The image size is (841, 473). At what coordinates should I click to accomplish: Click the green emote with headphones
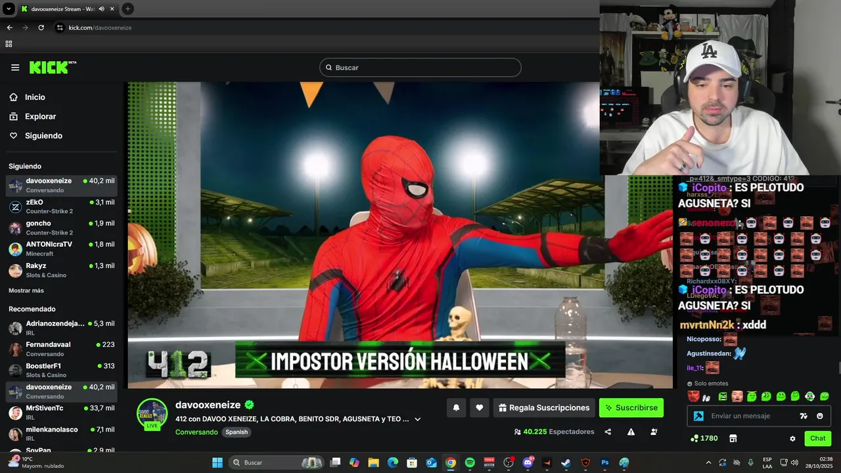[x=810, y=396]
